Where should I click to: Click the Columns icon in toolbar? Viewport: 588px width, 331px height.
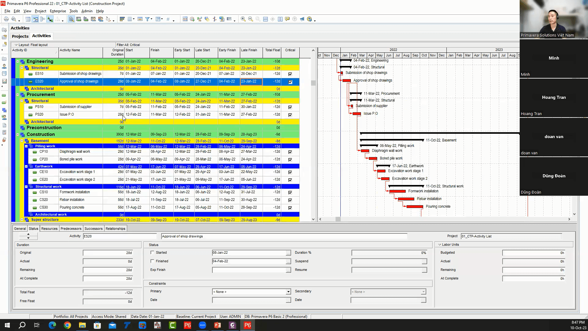pyautogui.click(x=130, y=19)
